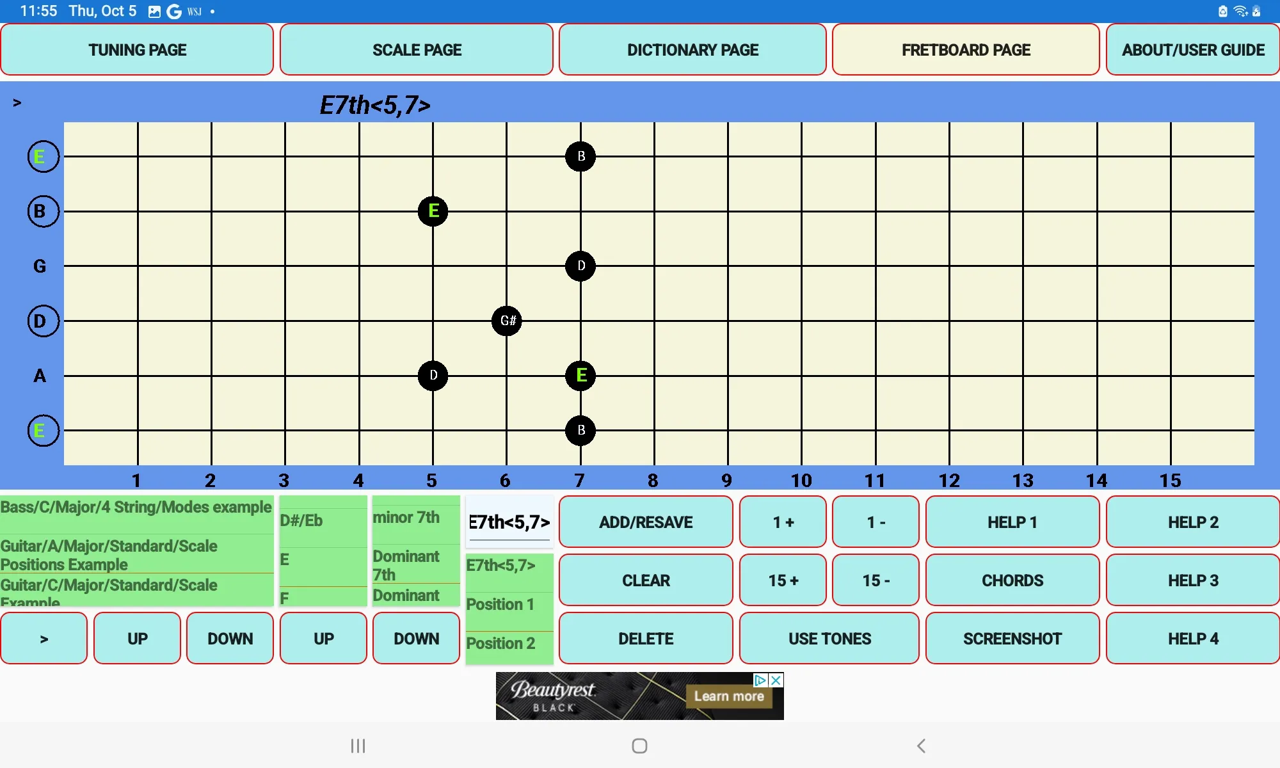Click the ADD/RESAVE button
Image resolution: width=1280 pixels, height=768 pixels.
point(646,522)
